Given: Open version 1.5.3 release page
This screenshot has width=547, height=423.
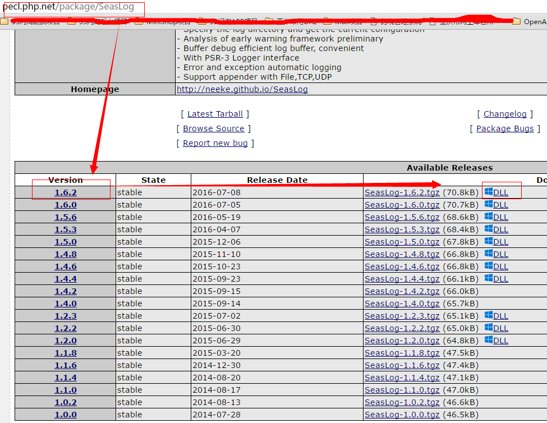Looking at the screenshot, I should [x=66, y=229].
